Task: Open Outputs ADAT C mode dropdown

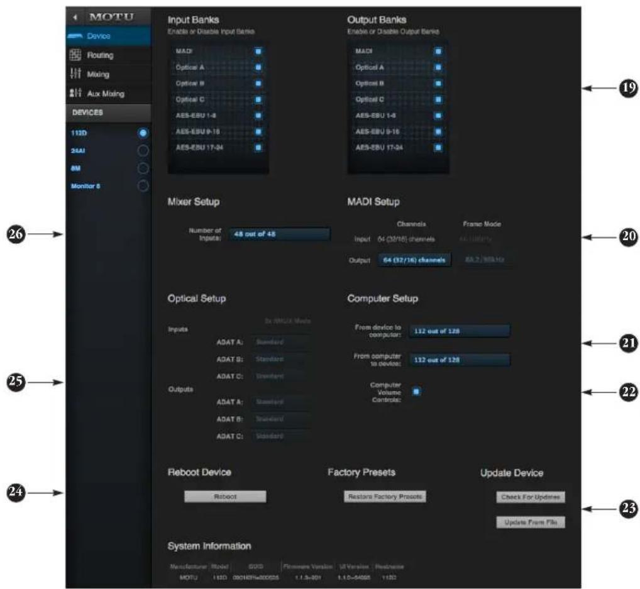Action: click(x=282, y=436)
